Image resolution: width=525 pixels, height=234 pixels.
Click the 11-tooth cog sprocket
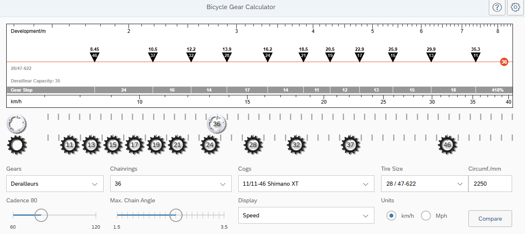pos(70,145)
